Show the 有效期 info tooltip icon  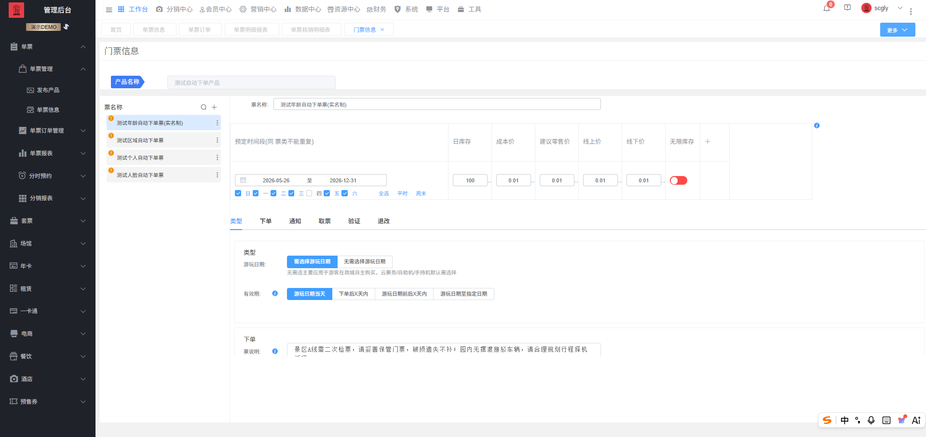(275, 293)
